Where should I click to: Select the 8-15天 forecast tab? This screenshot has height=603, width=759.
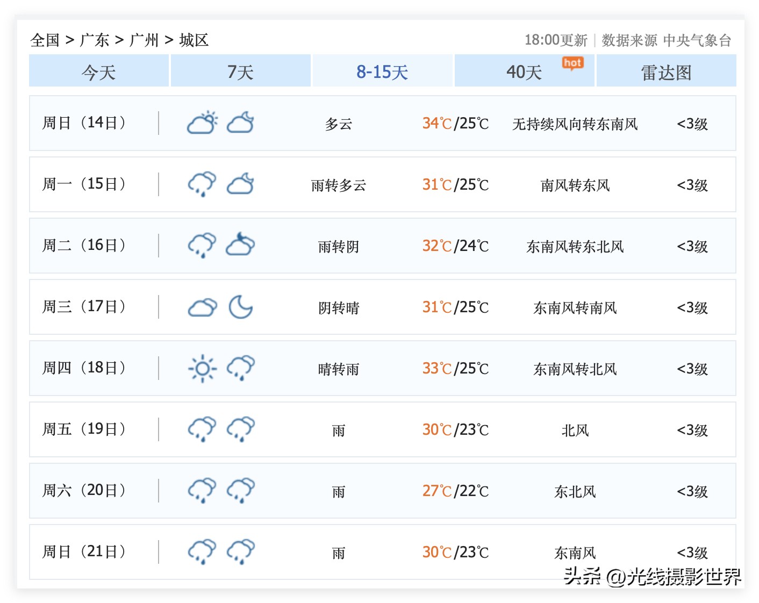click(383, 71)
